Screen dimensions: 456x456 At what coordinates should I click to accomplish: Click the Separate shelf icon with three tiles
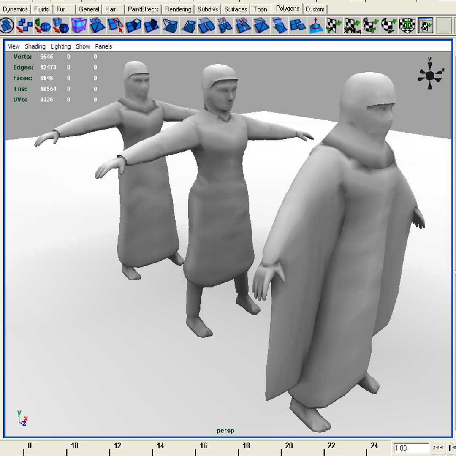pos(298,25)
